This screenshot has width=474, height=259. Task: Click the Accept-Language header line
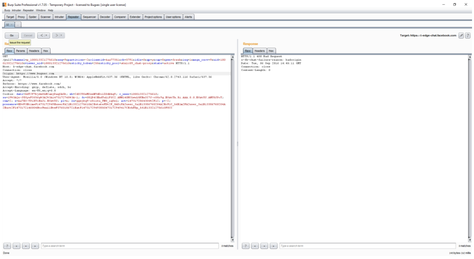pos(29,91)
